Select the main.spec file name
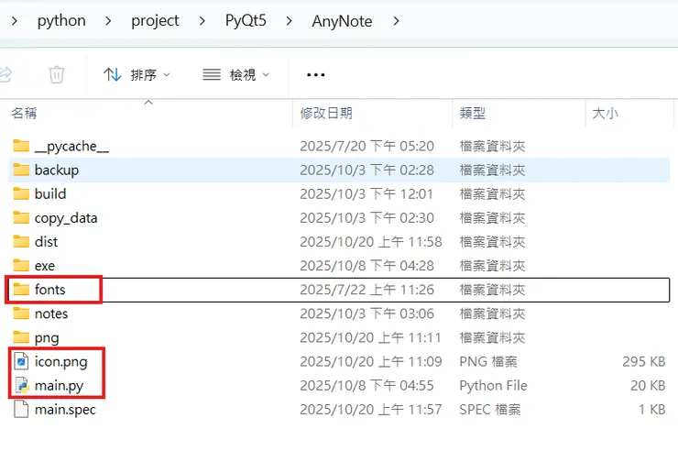This screenshot has width=678, height=462. 65,410
